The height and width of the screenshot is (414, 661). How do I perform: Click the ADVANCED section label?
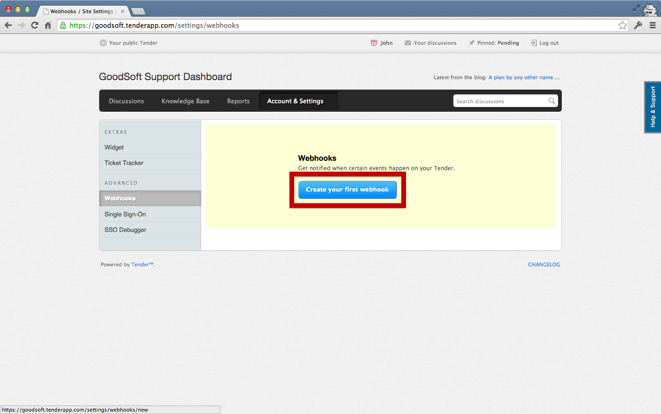[x=121, y=183]
